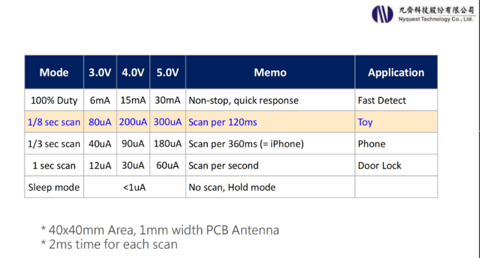Click the 30mA value cell
Screen dimensions: 480x258
click(167, 101)
